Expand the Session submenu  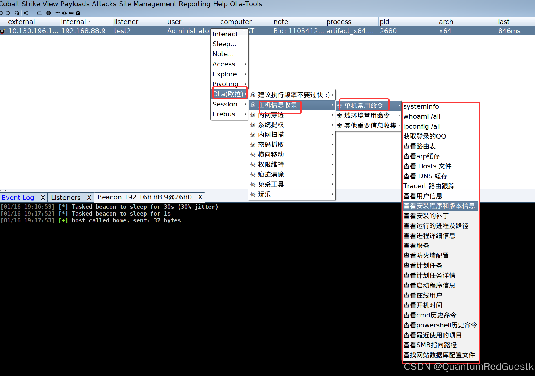tap(229, 104)
